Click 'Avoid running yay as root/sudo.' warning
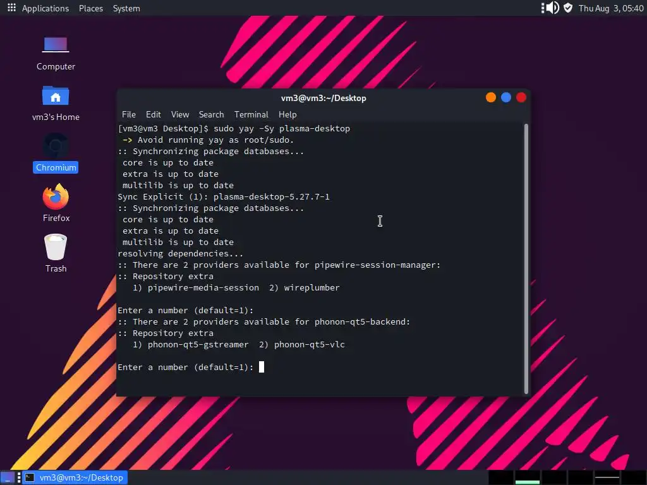The width and height of the screenshot is (647, 485). pyautogui.click(x=215, y=140)
